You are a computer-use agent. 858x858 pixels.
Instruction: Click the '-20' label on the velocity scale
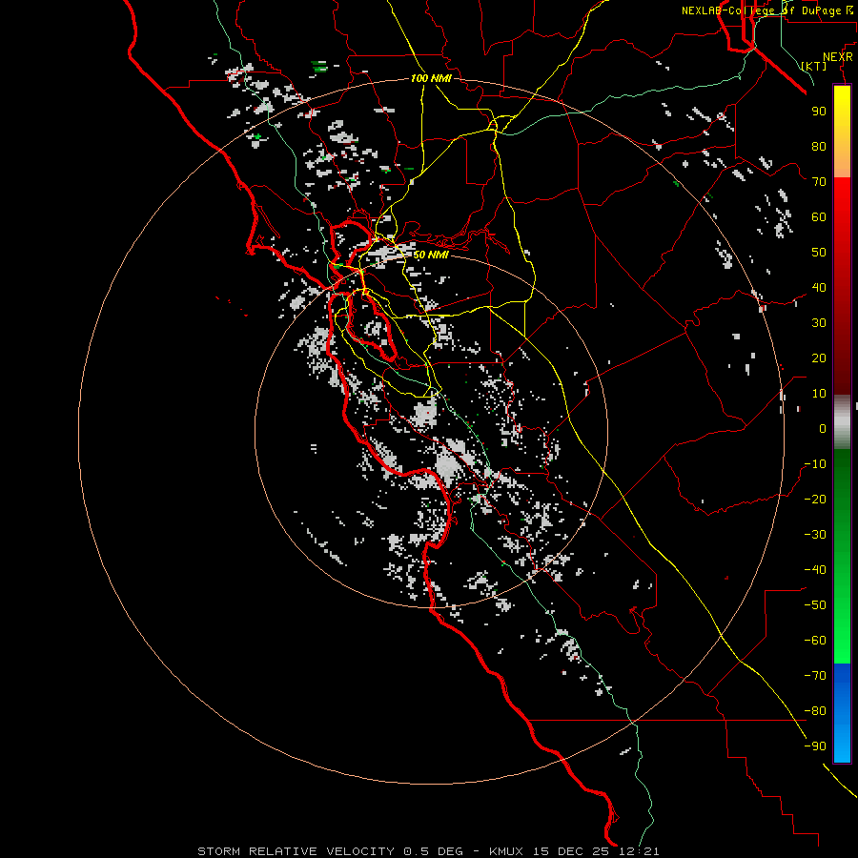[x=815, y=499]
